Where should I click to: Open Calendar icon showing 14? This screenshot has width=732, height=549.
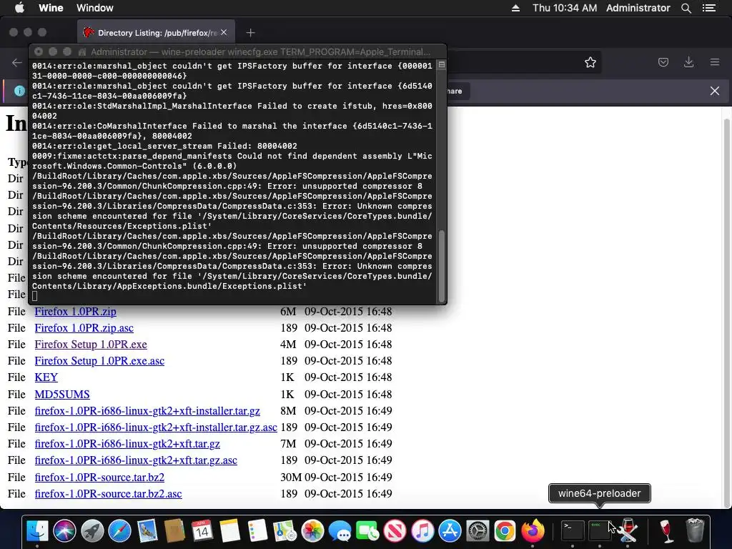click(202, 531)
